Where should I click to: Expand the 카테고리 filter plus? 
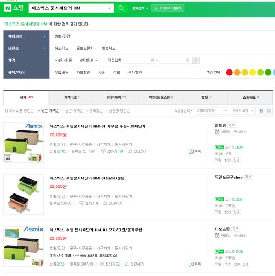(44, 36)
